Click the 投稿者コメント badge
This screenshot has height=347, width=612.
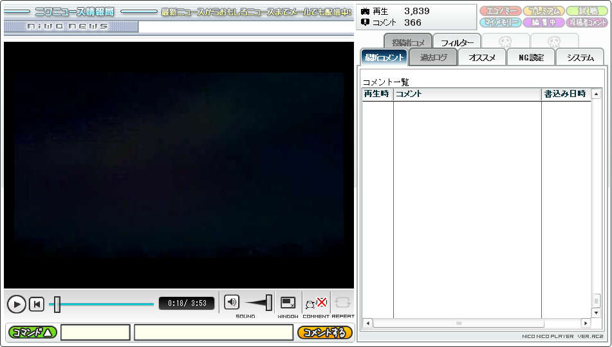click(587, 22)
